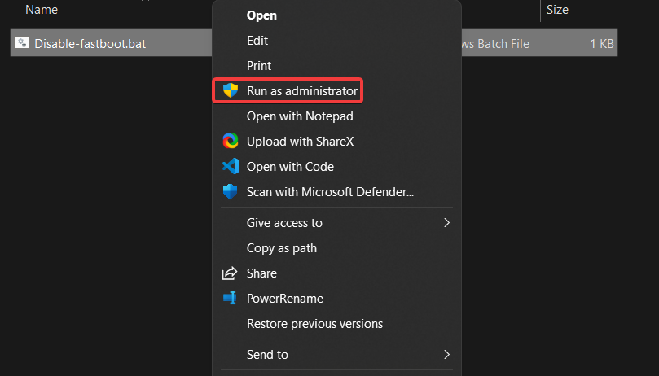
Task: Click the Microsoft Defender shield icon
Action: (x=231, y=192)
